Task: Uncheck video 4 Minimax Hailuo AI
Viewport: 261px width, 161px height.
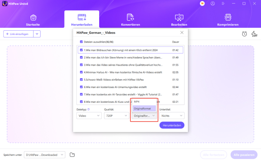Action: [x=81, y=72]
